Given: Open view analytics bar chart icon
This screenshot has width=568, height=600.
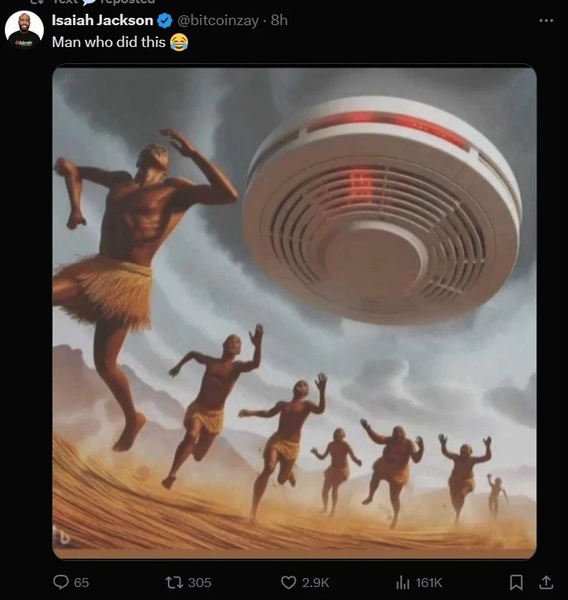Looking at the screenshot, I should (403, 582).
